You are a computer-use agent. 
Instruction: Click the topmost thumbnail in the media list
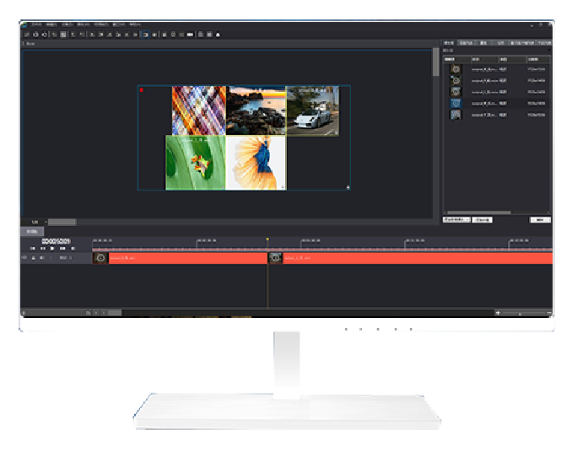click(456, 69)
